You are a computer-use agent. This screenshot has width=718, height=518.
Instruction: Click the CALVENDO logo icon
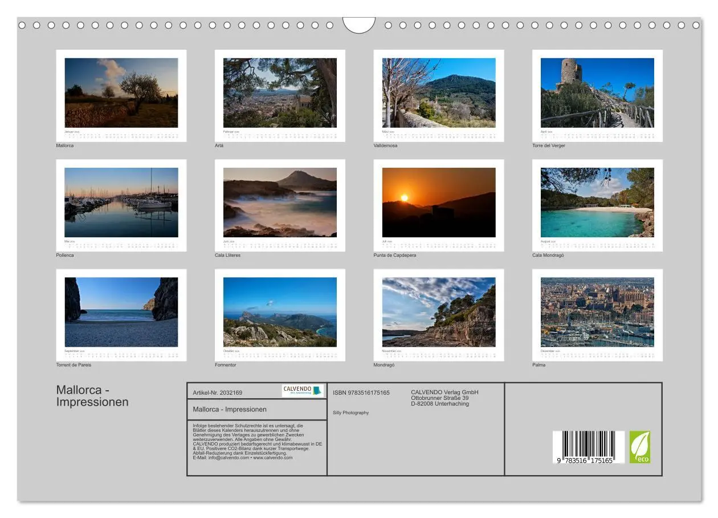point(303,390)
